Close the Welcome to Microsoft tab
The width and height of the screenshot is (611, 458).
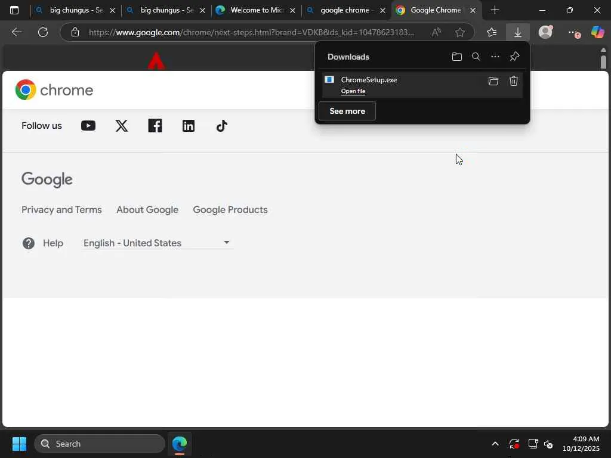click(292, 11)
